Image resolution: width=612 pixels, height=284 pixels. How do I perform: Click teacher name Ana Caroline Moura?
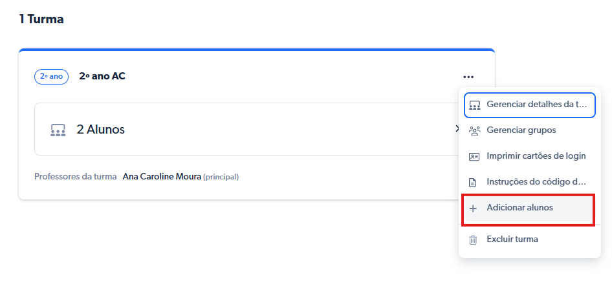coord(161,176)
